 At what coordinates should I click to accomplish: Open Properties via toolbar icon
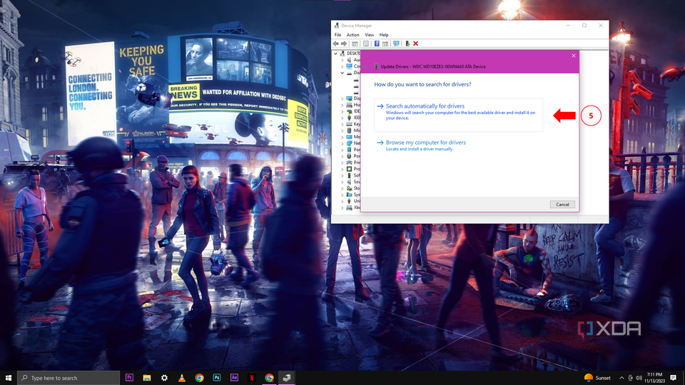365,43
